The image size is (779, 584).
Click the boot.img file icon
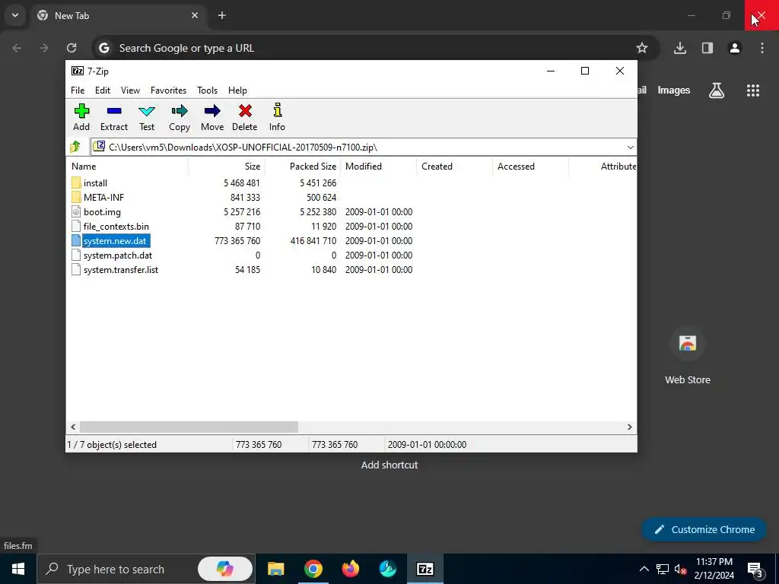click(76, 211)
